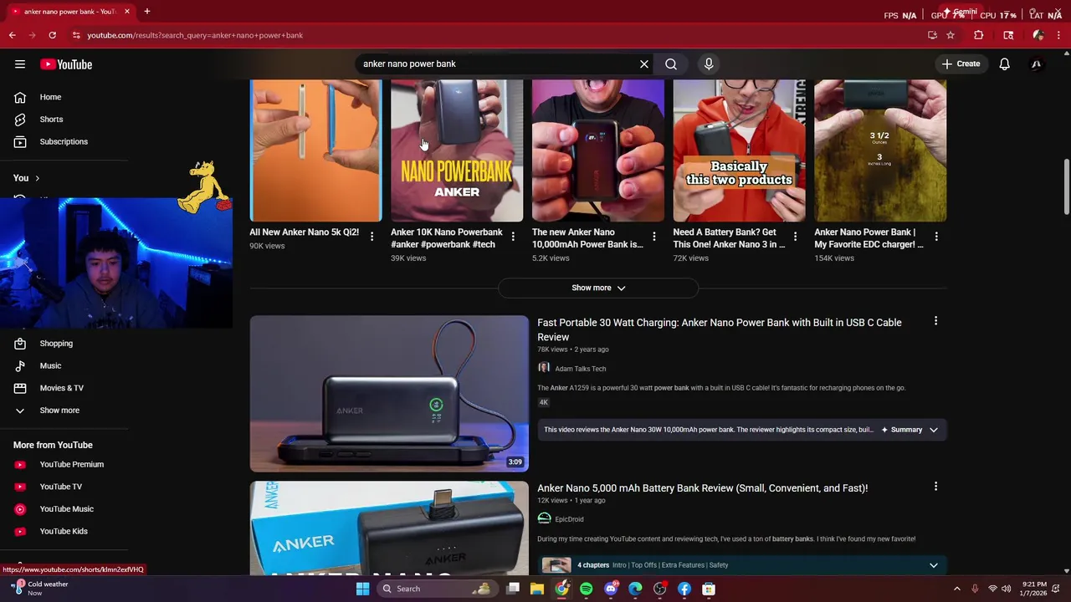This screenshot has height=602, width=1071.
Task: Open options for 'All New Anker Nano 5k Qi2!' short
Action: pyautogui.click(x=372, y=237)
